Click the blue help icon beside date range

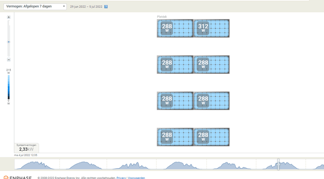(x=106, y=6)
